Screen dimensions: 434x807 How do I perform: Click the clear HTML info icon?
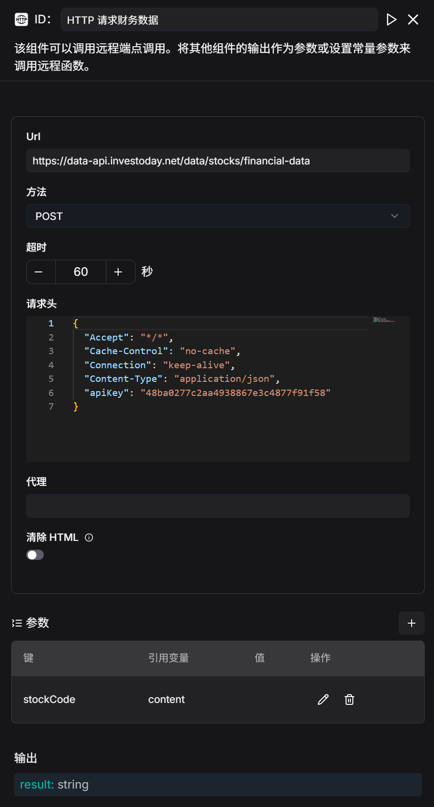[x=89, y=538]
